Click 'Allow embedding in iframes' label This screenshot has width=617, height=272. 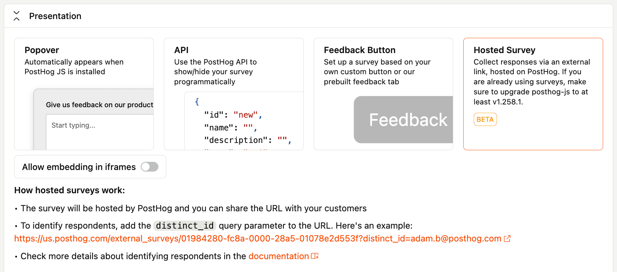tap(79, 167)
